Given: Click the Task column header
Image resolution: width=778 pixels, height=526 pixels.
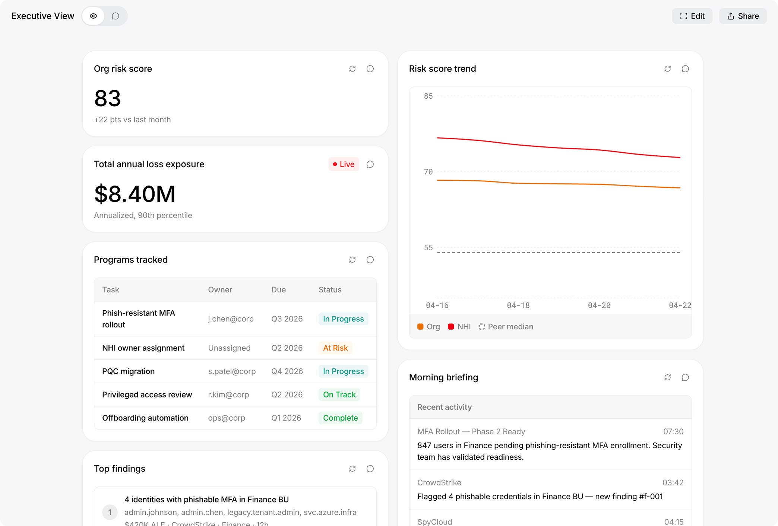Looking at the screenshot, I should [111, 290].
